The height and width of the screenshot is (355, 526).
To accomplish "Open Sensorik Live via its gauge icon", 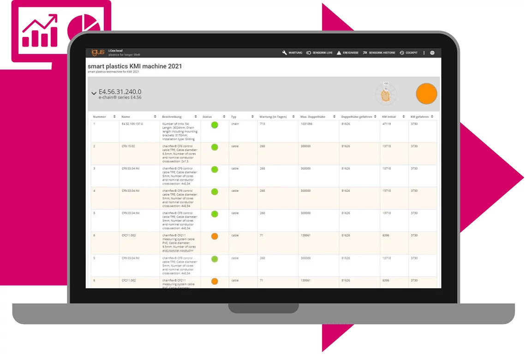I will pyautogui.click(x=308, y=53).
